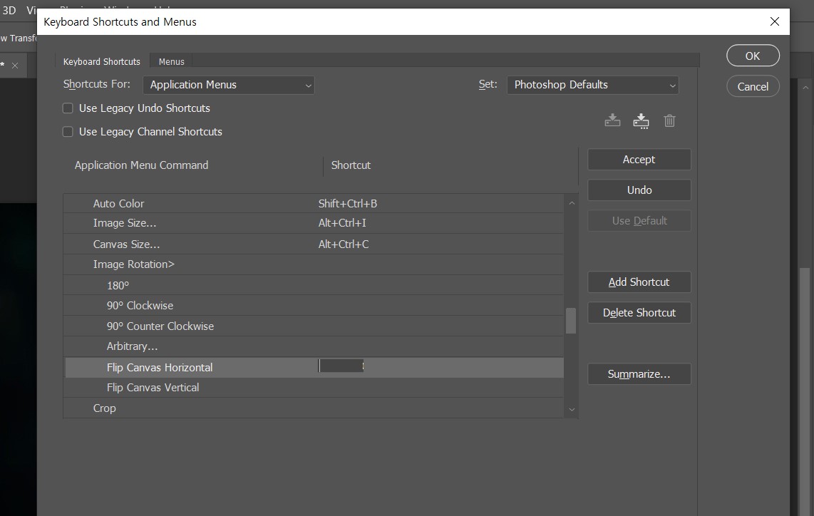This screenshot has width=814, height=516.
Task: Click the Add Shortcut button
Action: (639, 282)
